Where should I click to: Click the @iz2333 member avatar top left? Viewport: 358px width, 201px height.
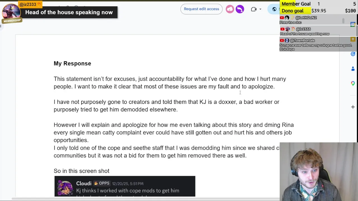pos(11,12)
